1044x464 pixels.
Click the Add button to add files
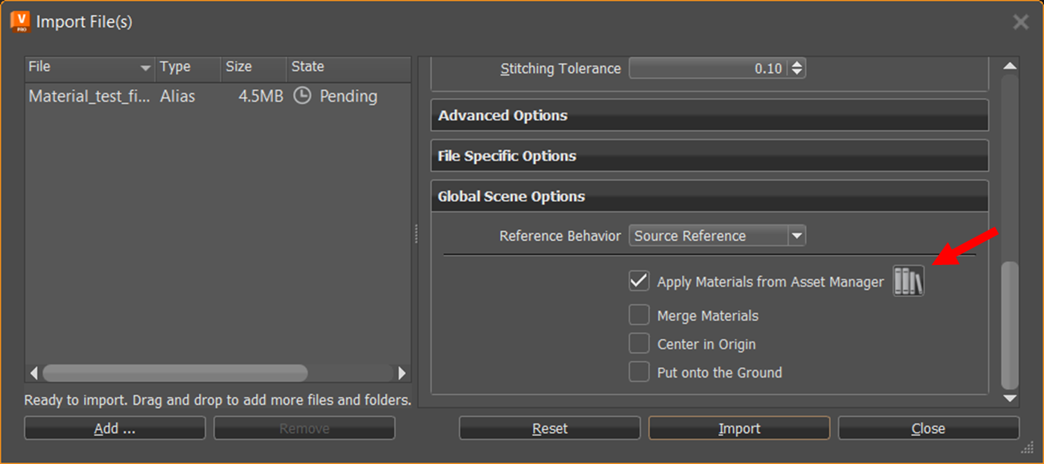(114, 428)
